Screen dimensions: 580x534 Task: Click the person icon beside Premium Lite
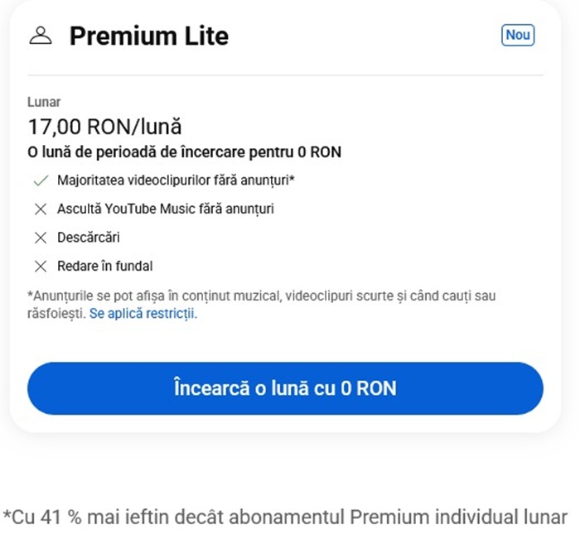(40, 36)
